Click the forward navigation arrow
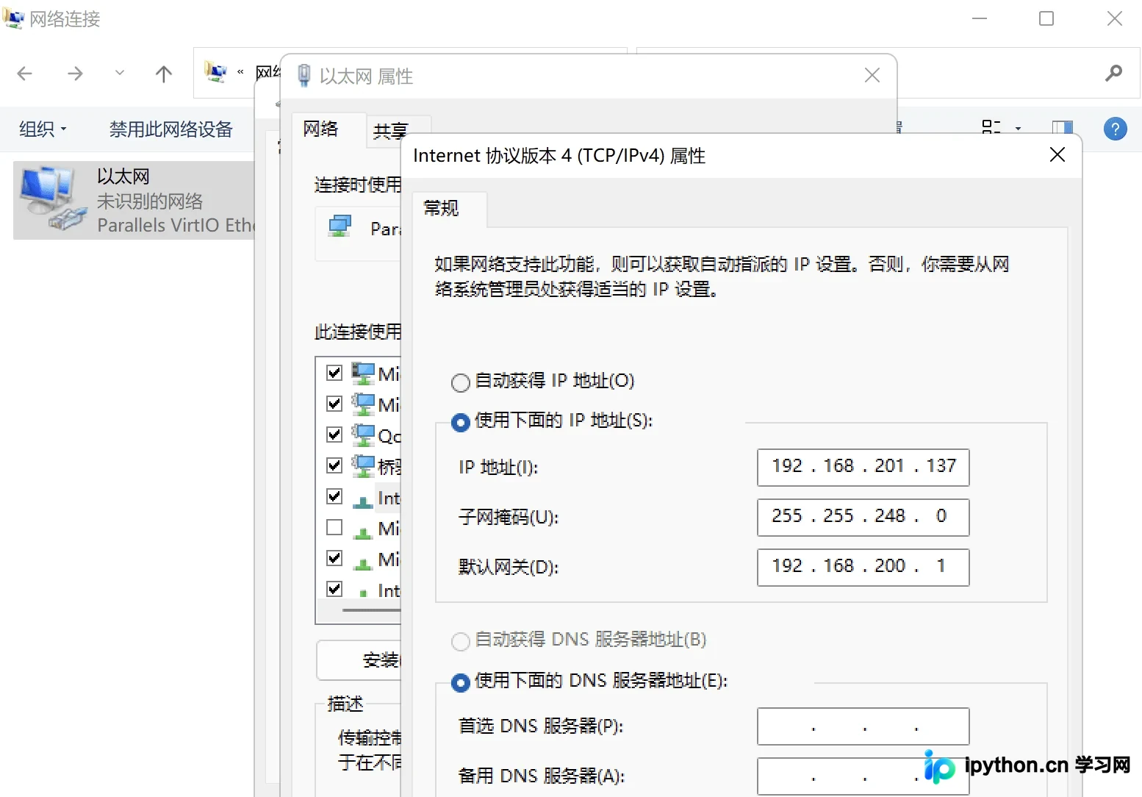This screenshot has height=797, width=1142. 75,74
